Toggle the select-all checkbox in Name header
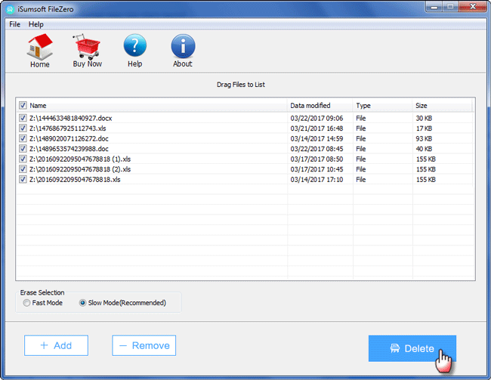 tap(23, 105)
